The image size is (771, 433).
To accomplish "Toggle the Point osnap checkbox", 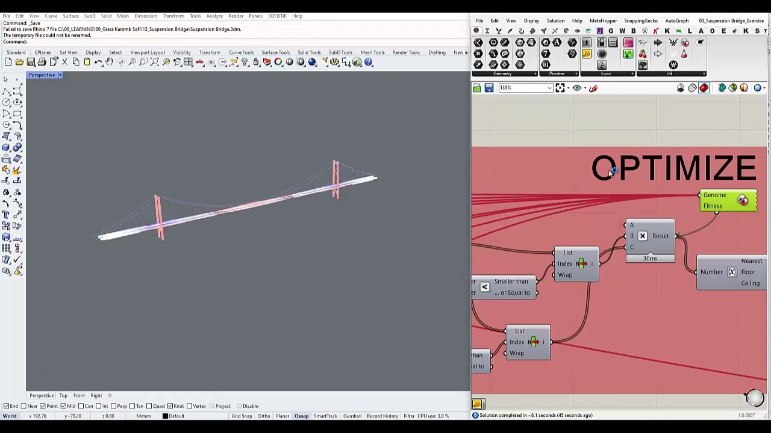I will click(x=43, y=406).
